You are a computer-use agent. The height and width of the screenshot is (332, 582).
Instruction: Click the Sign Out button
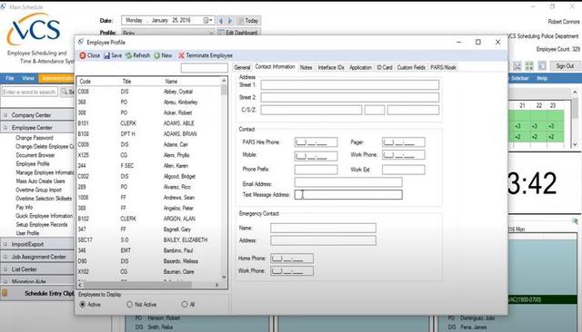[x=565, y=66]
